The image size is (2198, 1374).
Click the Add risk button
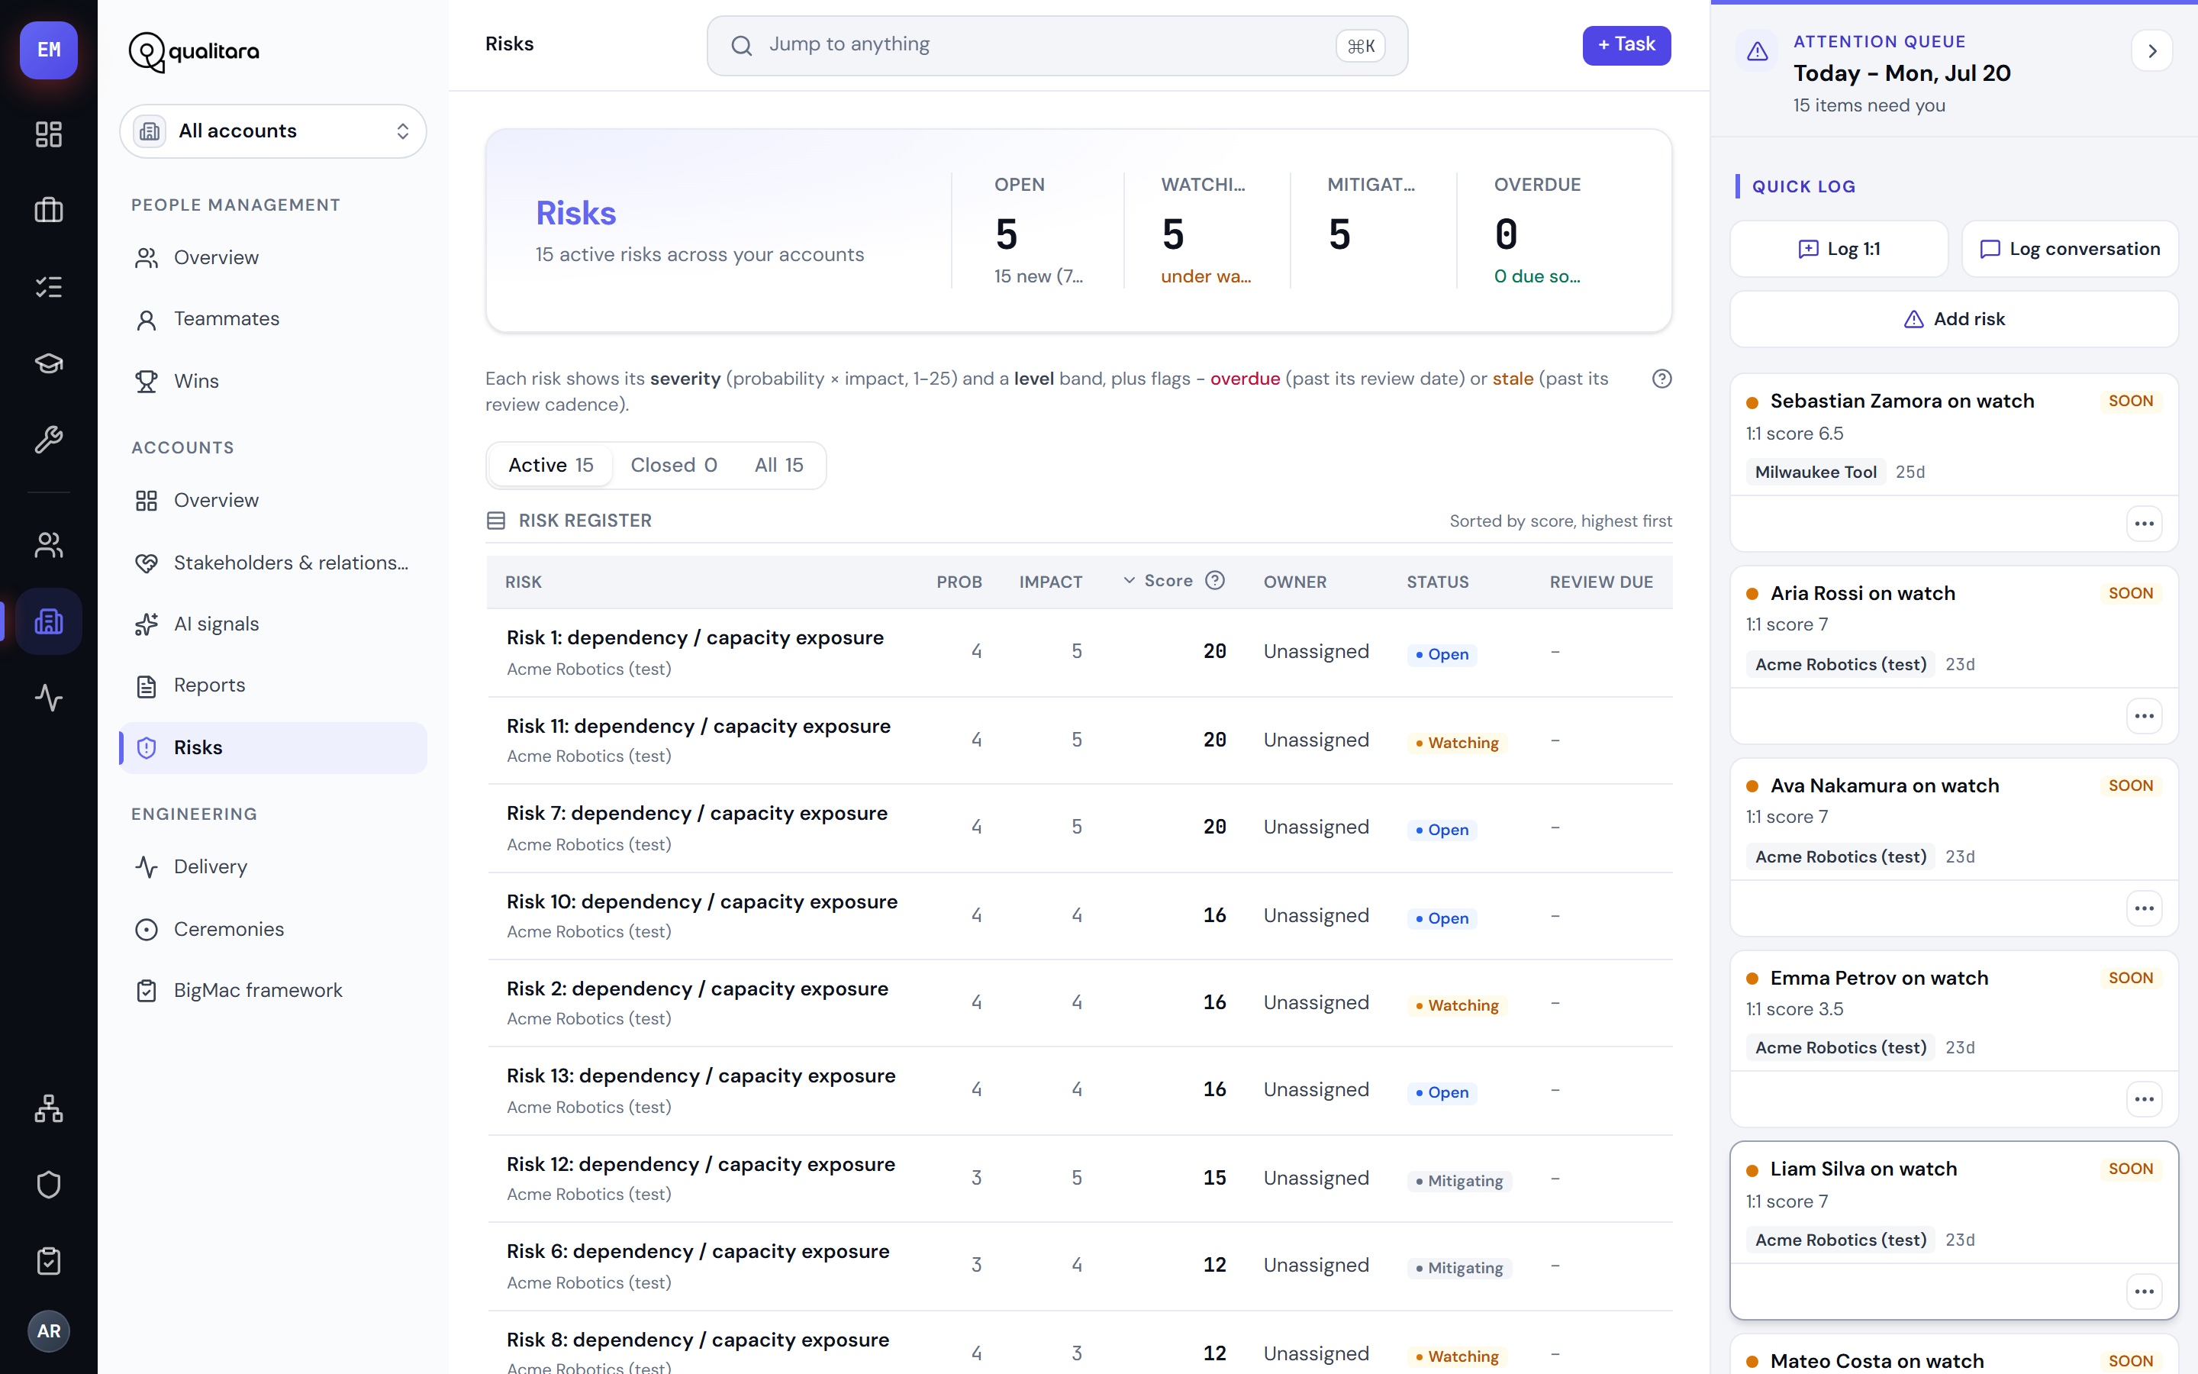point(1954,319)
